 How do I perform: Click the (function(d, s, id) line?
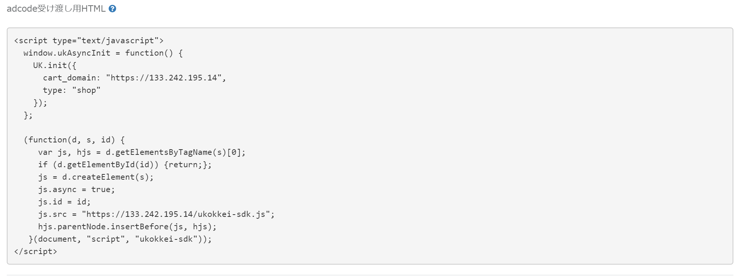click(x=74, y=140)
